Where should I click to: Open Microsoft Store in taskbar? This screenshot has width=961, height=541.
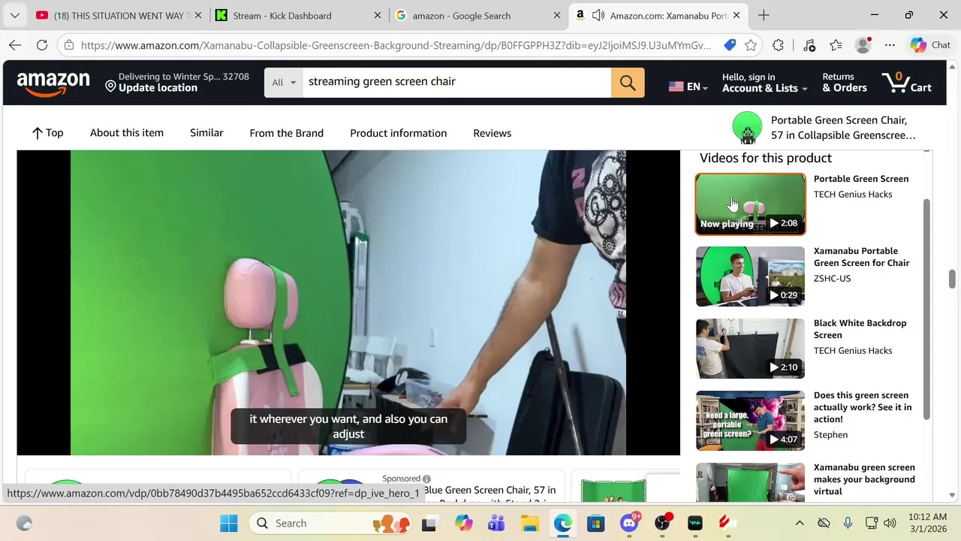point(595,523)
